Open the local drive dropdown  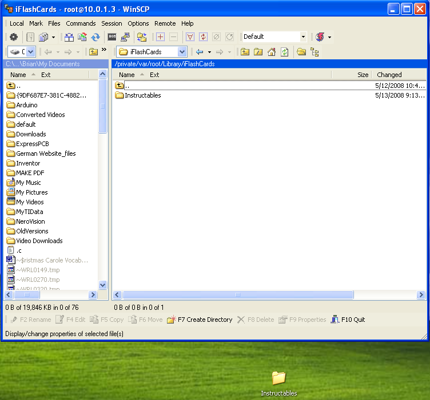[31, 52]
